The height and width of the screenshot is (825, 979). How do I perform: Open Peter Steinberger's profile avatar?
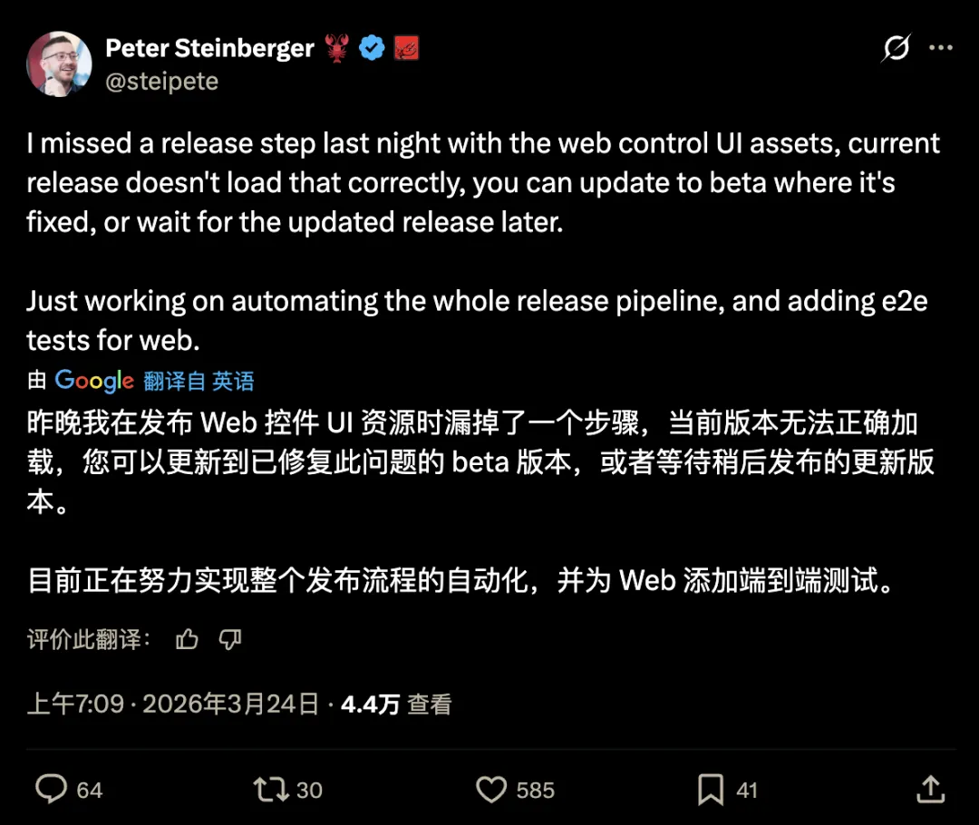59,63
